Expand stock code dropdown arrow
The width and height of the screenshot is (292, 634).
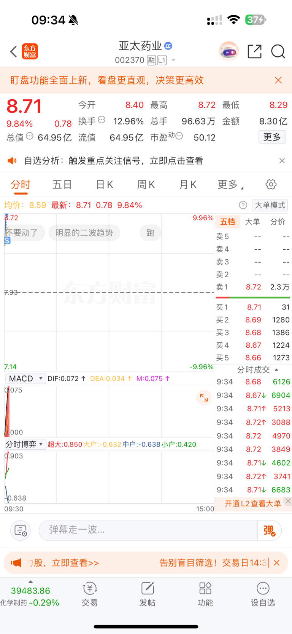[x=173, y=60]
